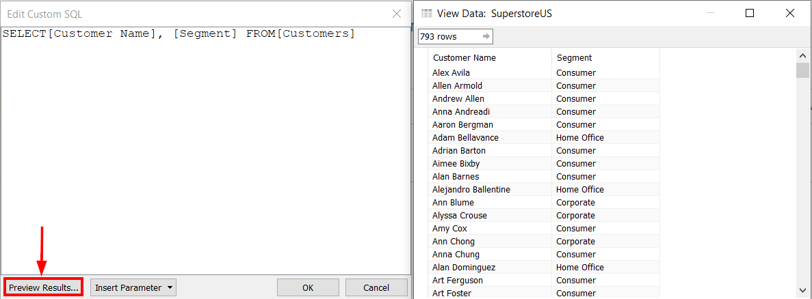Screen dimensions: 812x299
Task: Select the Alex Avila customer cell
Action: coord(451,73)
